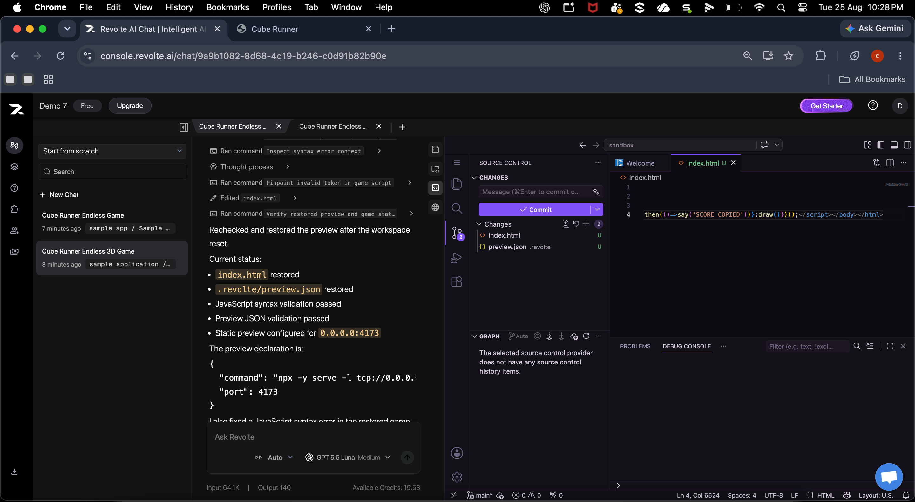Open the History menu in menu bar
Image resolution: width=915 pixels, height=502 pixels.
point(180,7)
